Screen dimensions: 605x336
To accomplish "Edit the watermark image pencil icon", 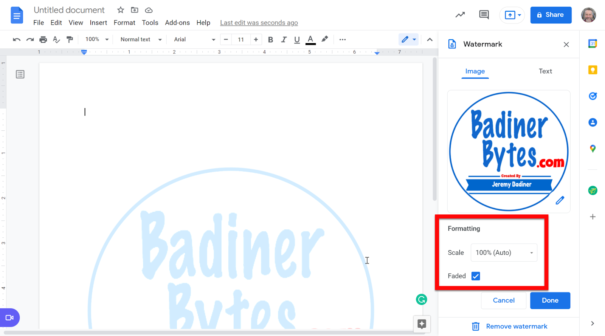I will click(560, 200).
